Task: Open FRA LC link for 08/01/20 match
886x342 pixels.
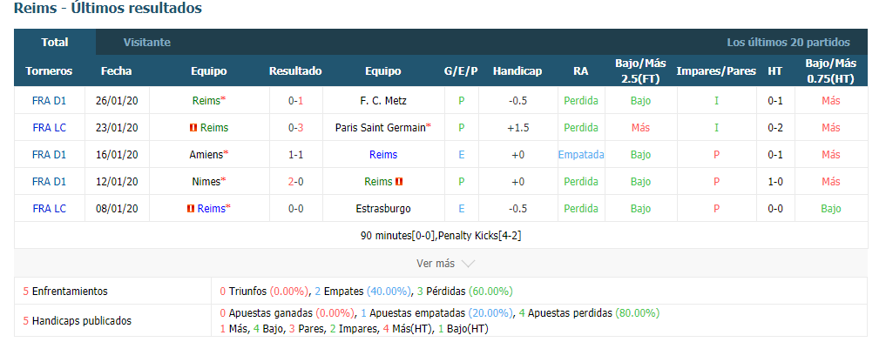Action: pos(49,209)
